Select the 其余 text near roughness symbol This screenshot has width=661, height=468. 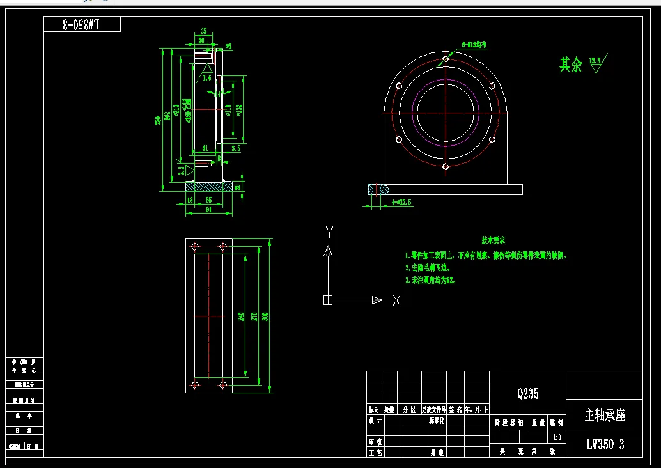coord(571,65)
